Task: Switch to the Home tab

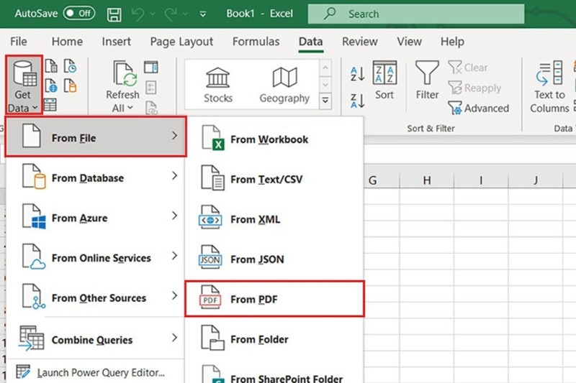Action: tap(67, 42)
